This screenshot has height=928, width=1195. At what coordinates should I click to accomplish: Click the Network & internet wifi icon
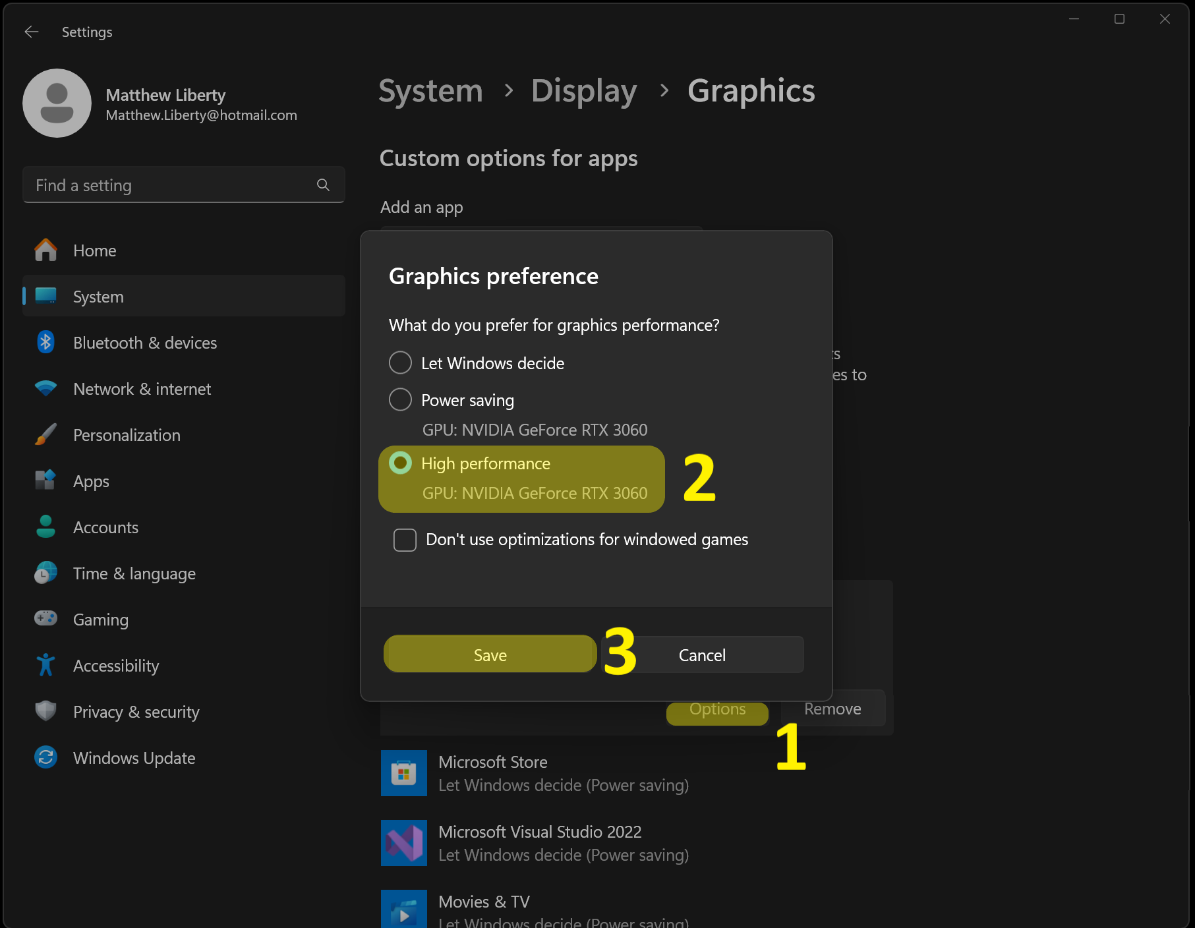click(45, 388)
